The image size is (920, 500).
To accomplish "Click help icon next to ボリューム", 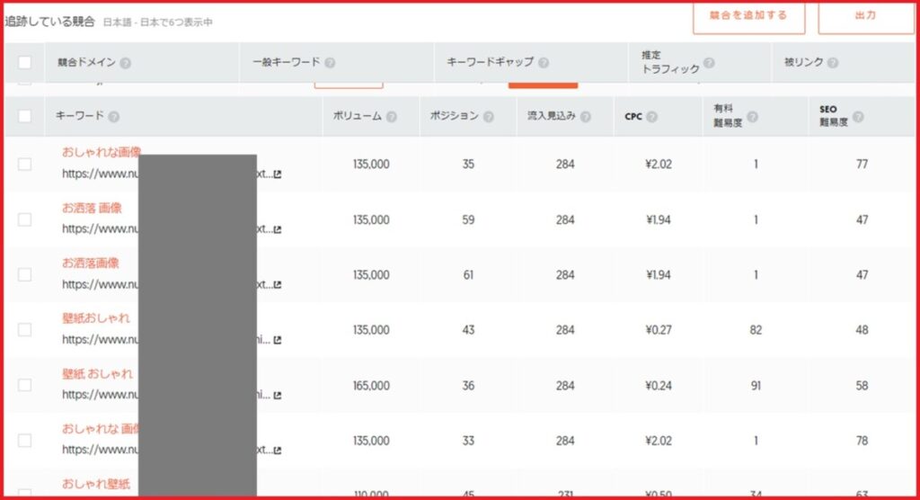I will tap(392, 116).
